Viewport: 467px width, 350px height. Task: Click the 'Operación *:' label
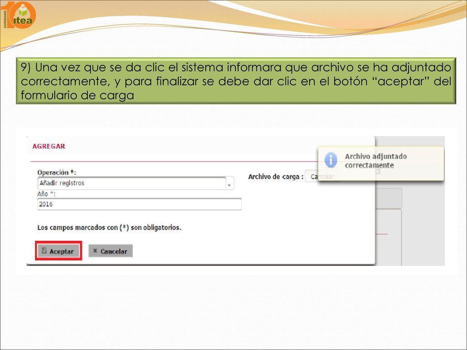(57, 172)
